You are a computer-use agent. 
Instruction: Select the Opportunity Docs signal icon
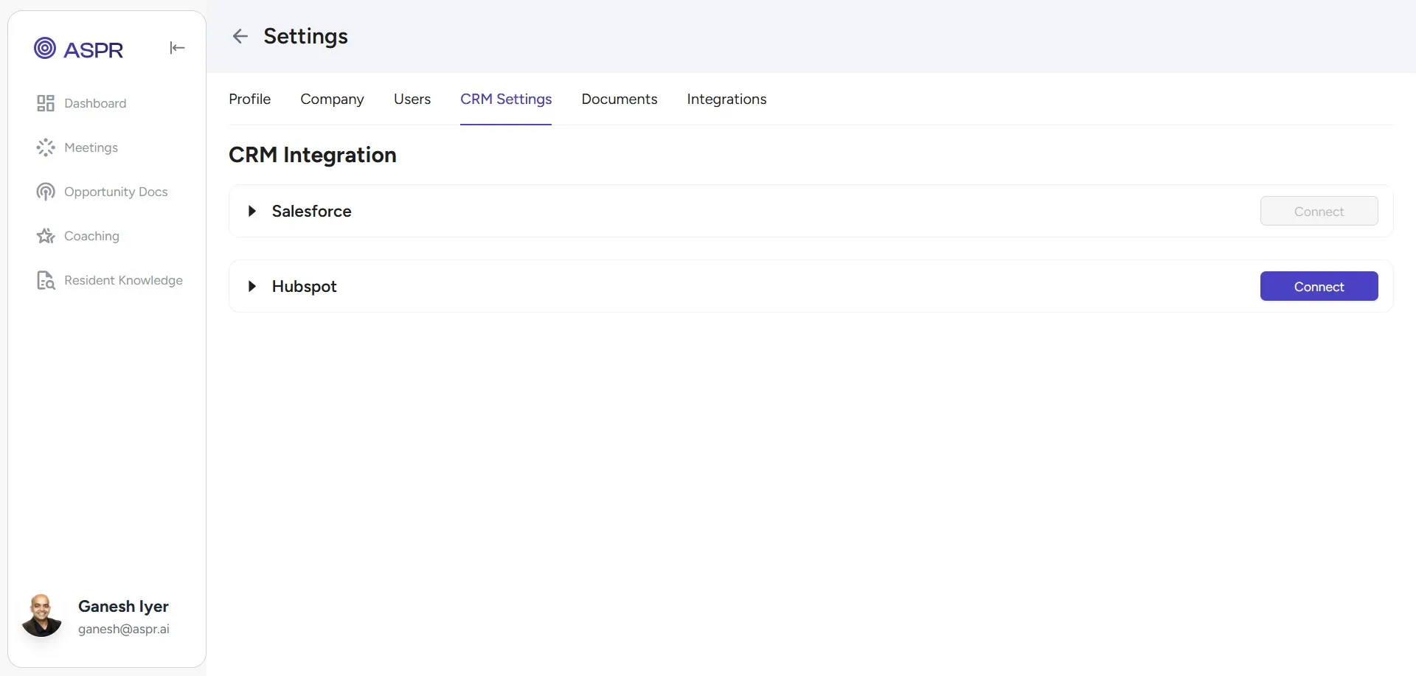pyautogui.click(x=46, y=192)
